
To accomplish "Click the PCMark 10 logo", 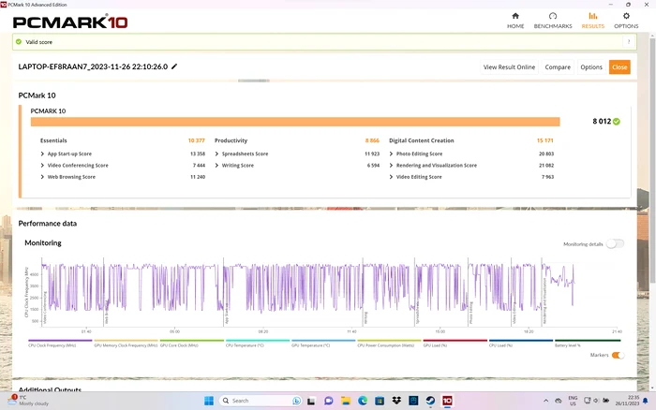I will (x=70, y=22).
